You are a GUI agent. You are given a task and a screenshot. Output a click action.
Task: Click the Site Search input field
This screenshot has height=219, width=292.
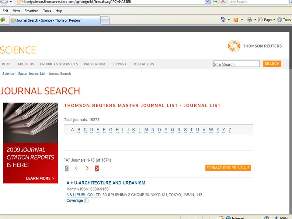point(236,64)
